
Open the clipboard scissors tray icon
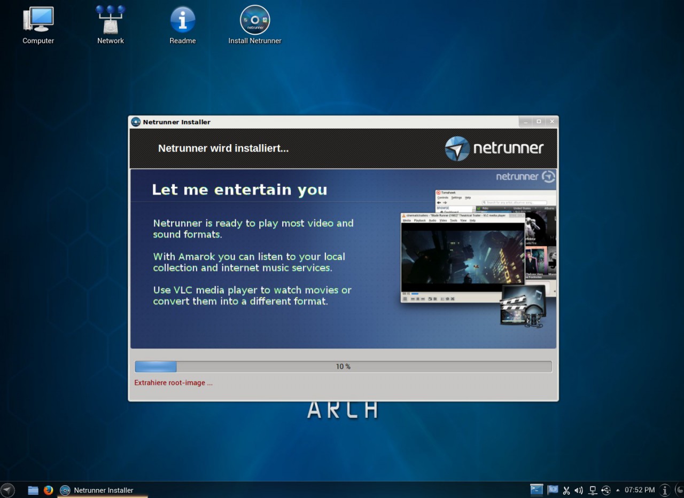point(566,490)
